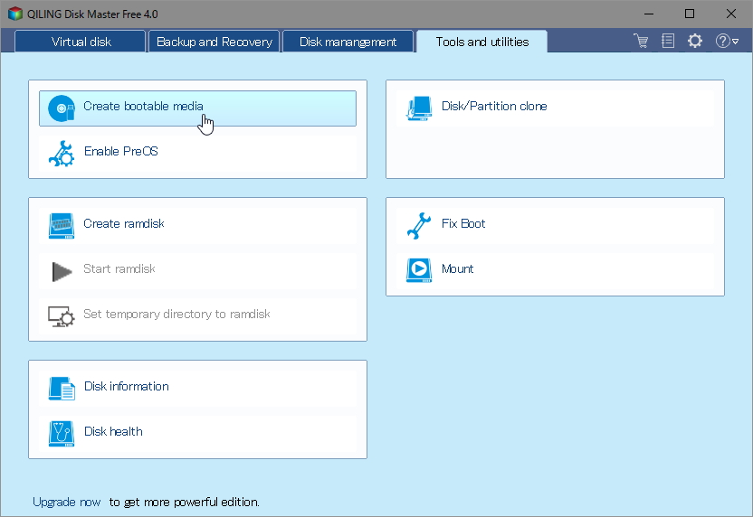Expand the help question-mark dropdown menu
This screenshot has height=517, width=753.
[x=727, y=41]
